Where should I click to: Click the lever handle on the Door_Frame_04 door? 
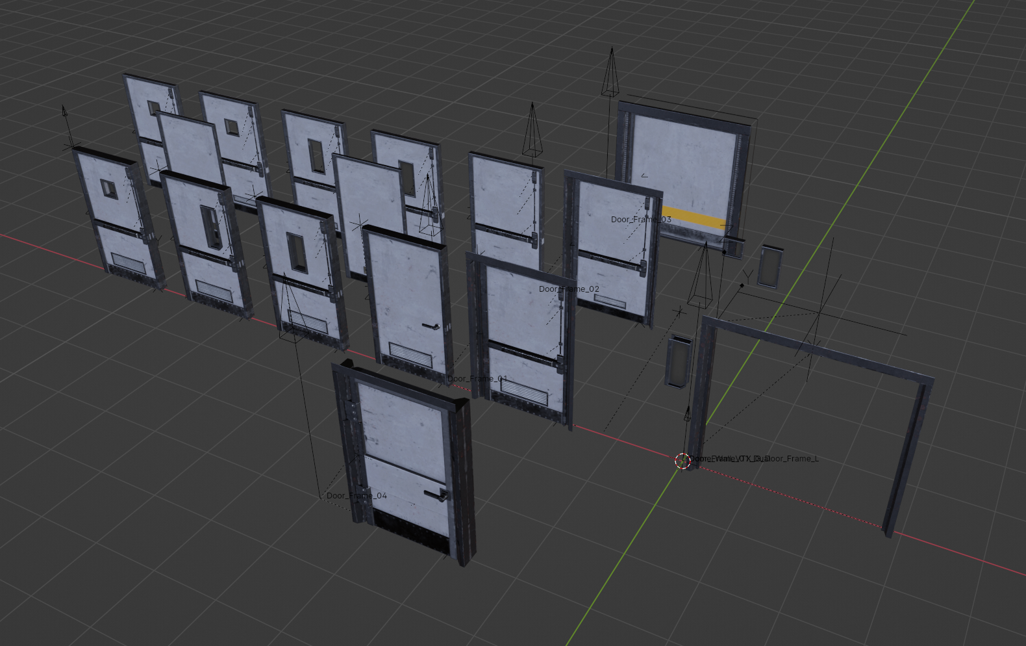pos(434,495)
